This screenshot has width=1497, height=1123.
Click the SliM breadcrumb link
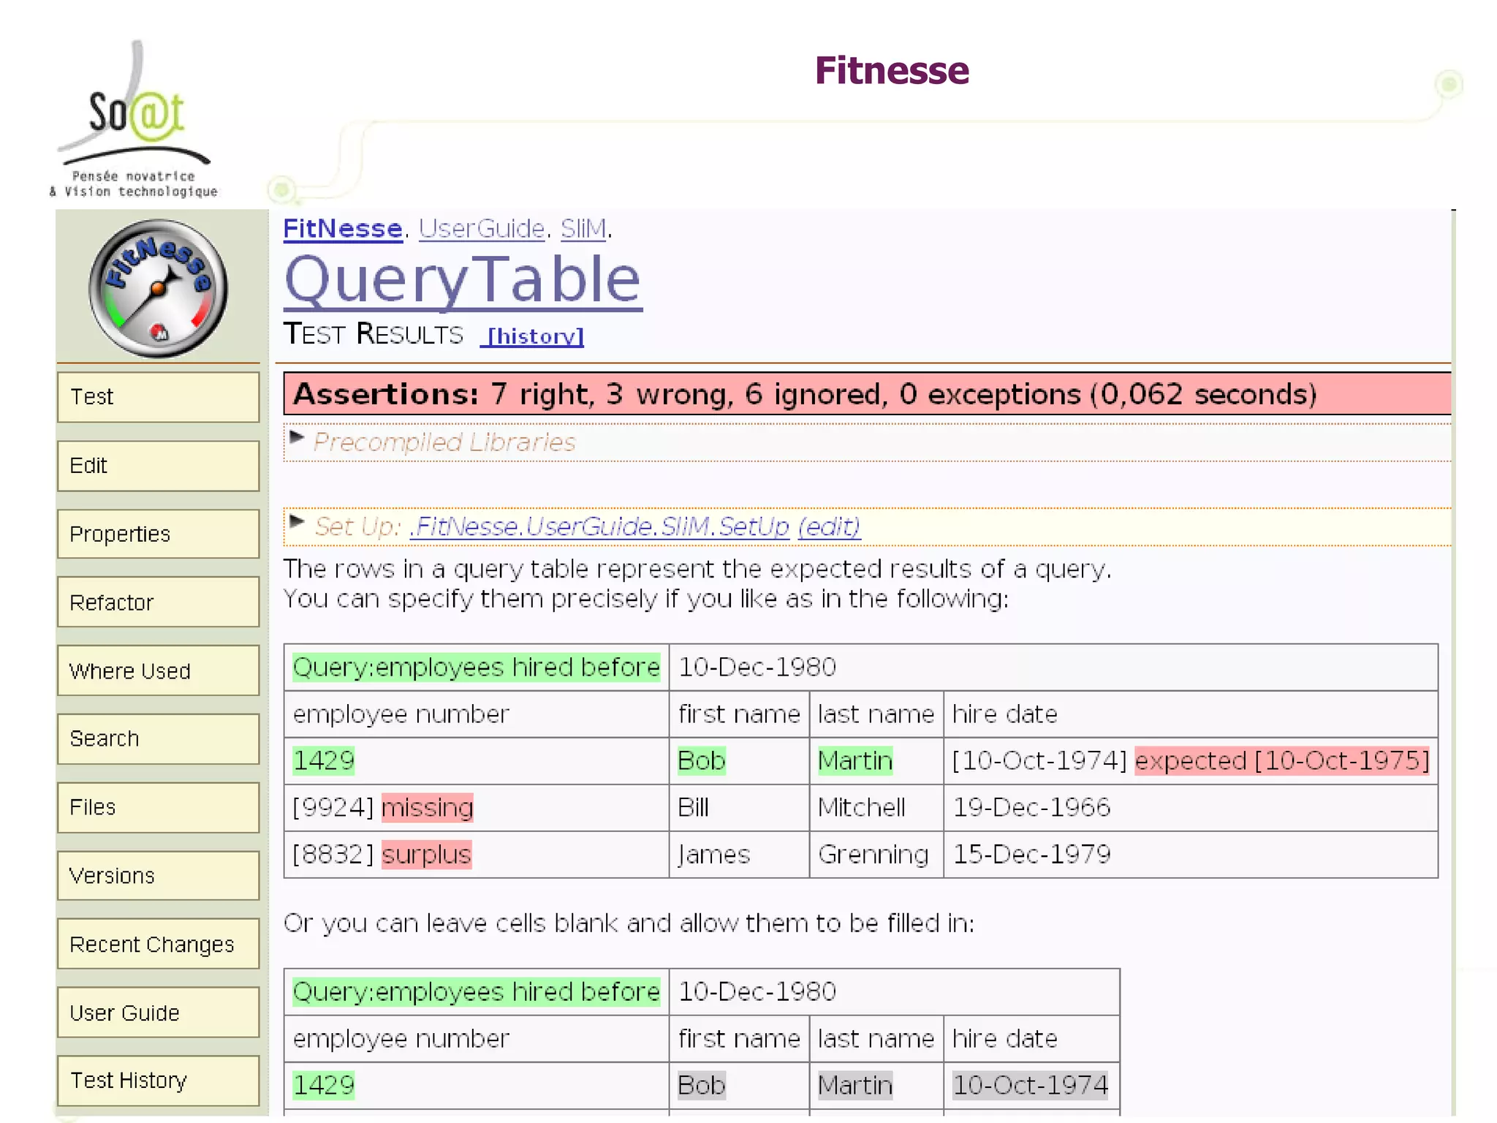[x=583, y=229]
